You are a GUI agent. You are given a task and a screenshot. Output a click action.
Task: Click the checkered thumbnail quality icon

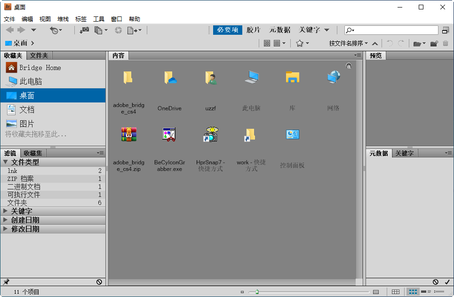point(267,43)
